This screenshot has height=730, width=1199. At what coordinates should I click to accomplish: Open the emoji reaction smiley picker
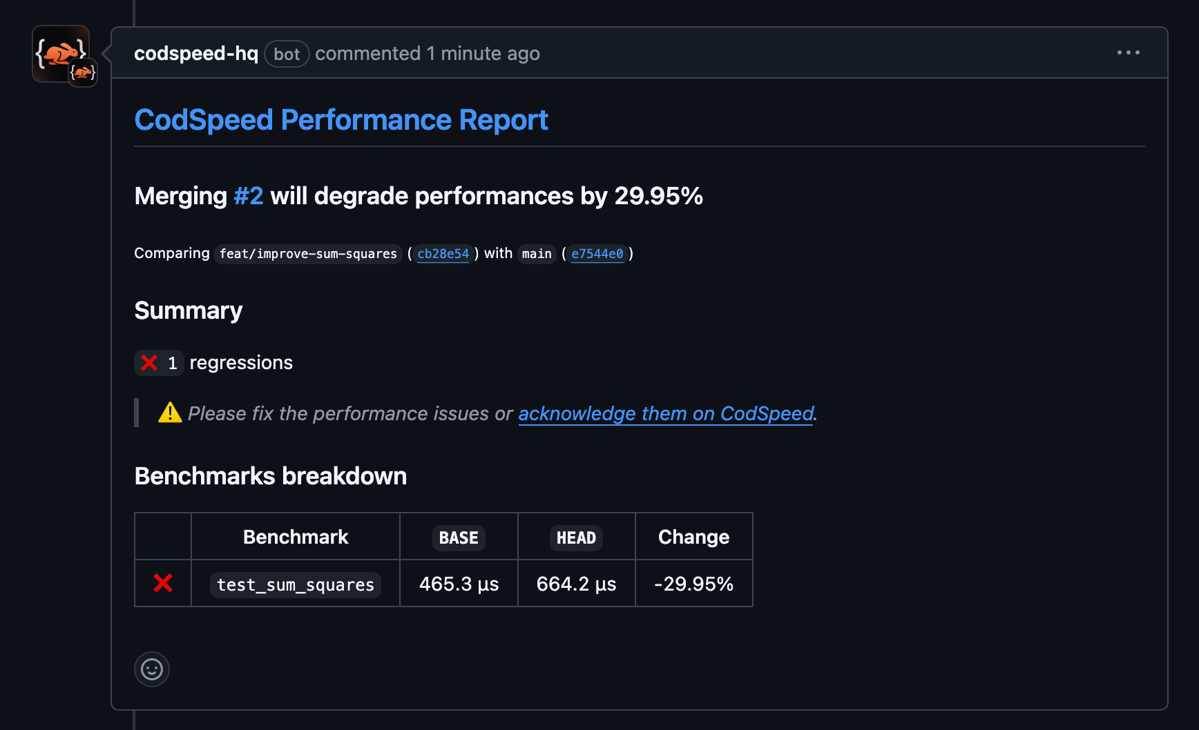(151, 669)
